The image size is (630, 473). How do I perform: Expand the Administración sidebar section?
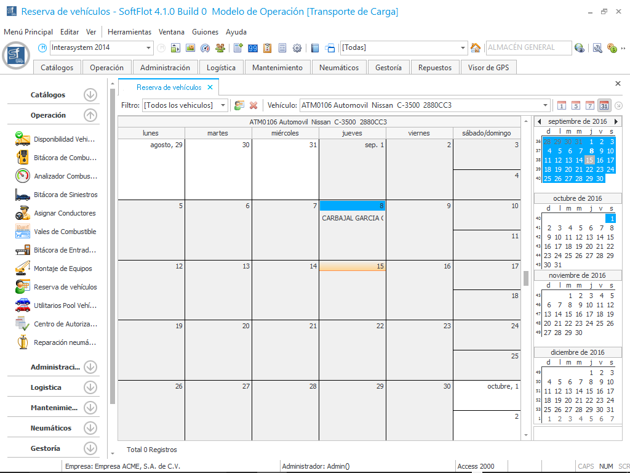pos(90,367)
